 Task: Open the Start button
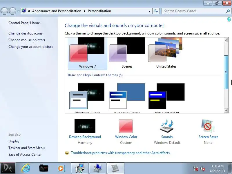[8, 168]
